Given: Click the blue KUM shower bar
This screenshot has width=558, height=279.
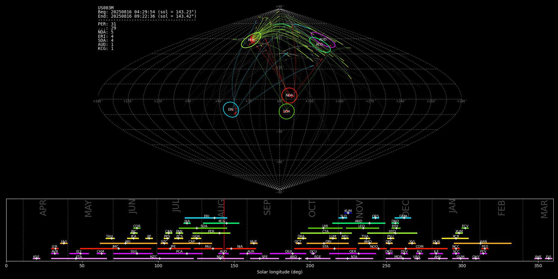Looking at the screenshot, I should click(x=348, y=213).
